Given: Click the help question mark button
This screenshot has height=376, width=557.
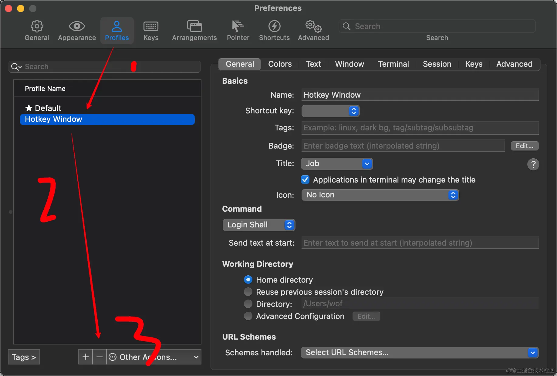Looking at the screenshot, I should [533, 164].
